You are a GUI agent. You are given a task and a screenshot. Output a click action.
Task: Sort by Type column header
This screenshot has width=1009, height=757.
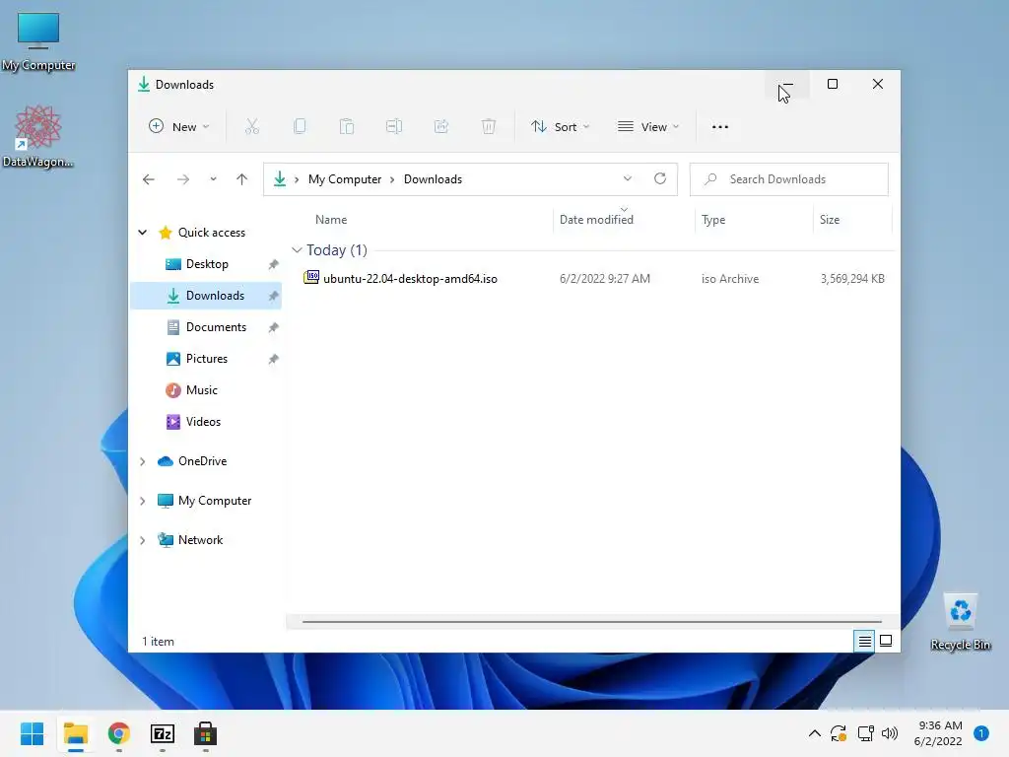pos(713,220)
